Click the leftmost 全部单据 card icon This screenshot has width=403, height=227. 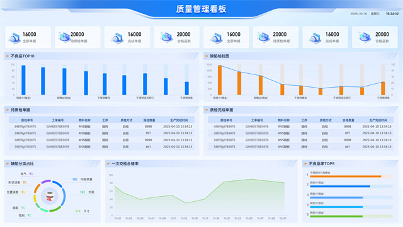click(14, 38)
